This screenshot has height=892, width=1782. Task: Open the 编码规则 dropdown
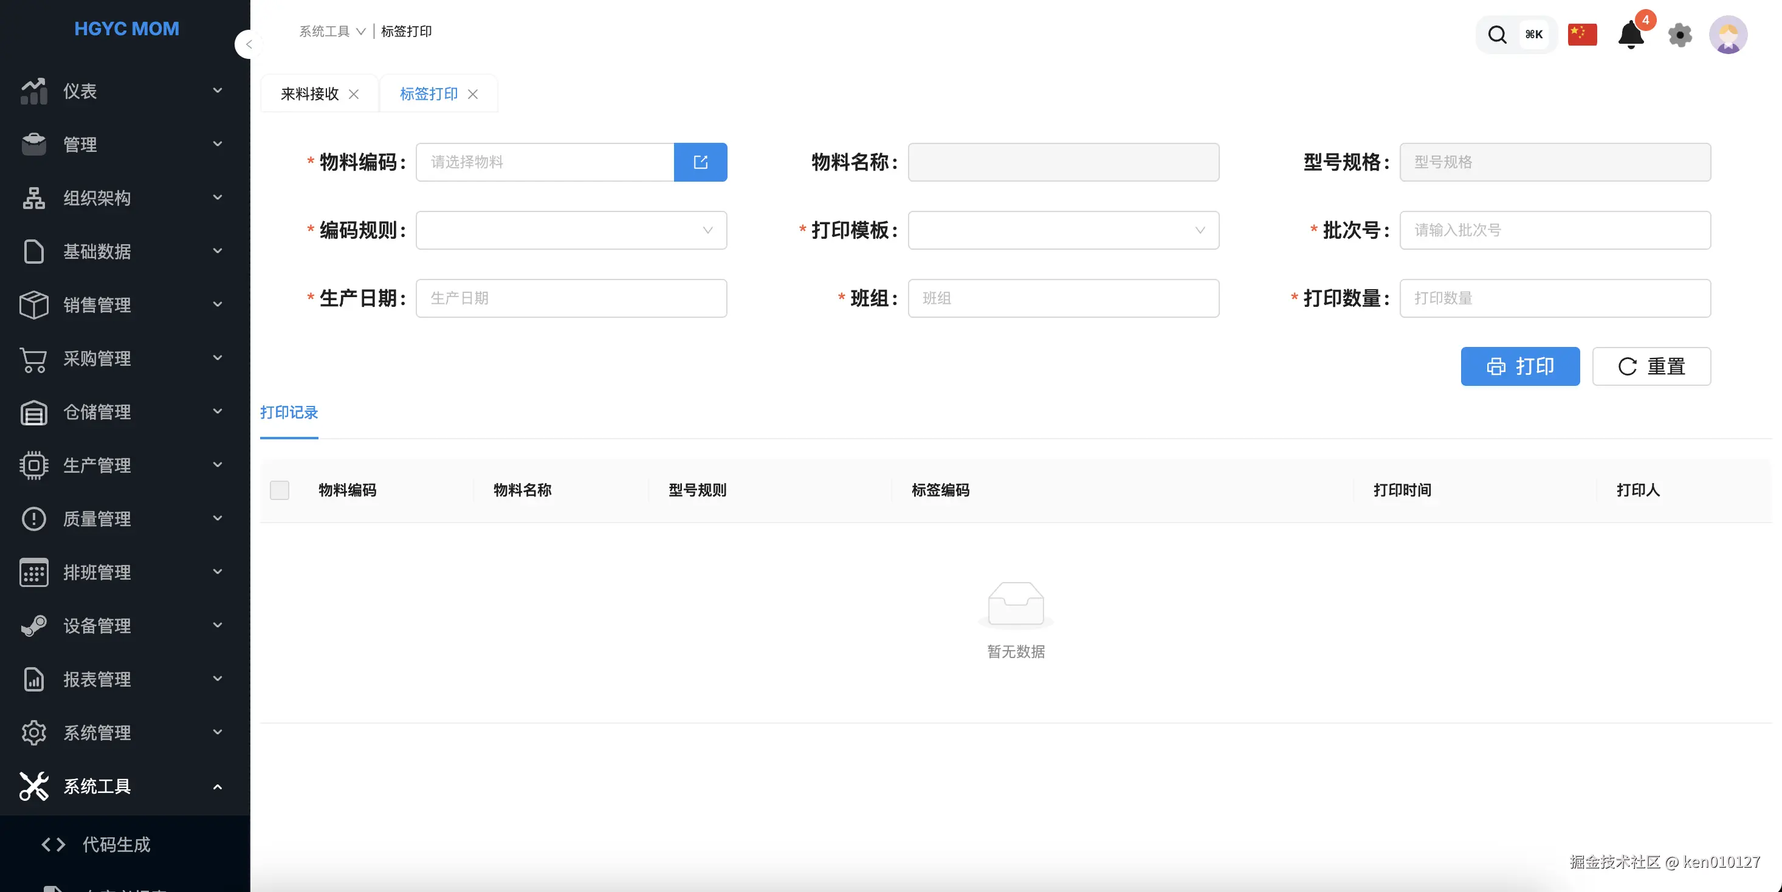coord(571,230)
